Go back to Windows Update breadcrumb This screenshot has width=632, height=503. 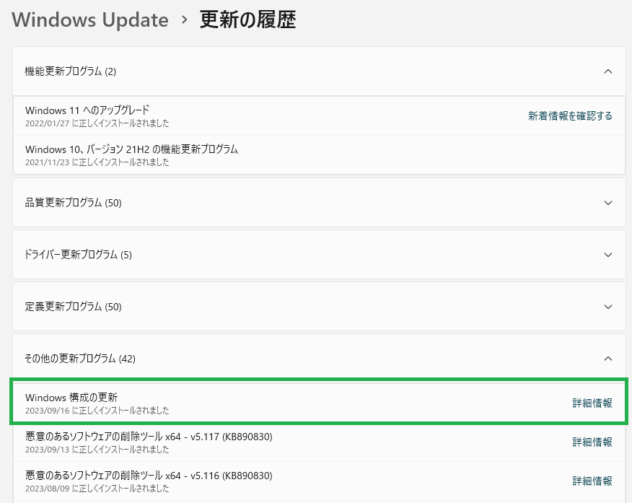pos(90,19)
